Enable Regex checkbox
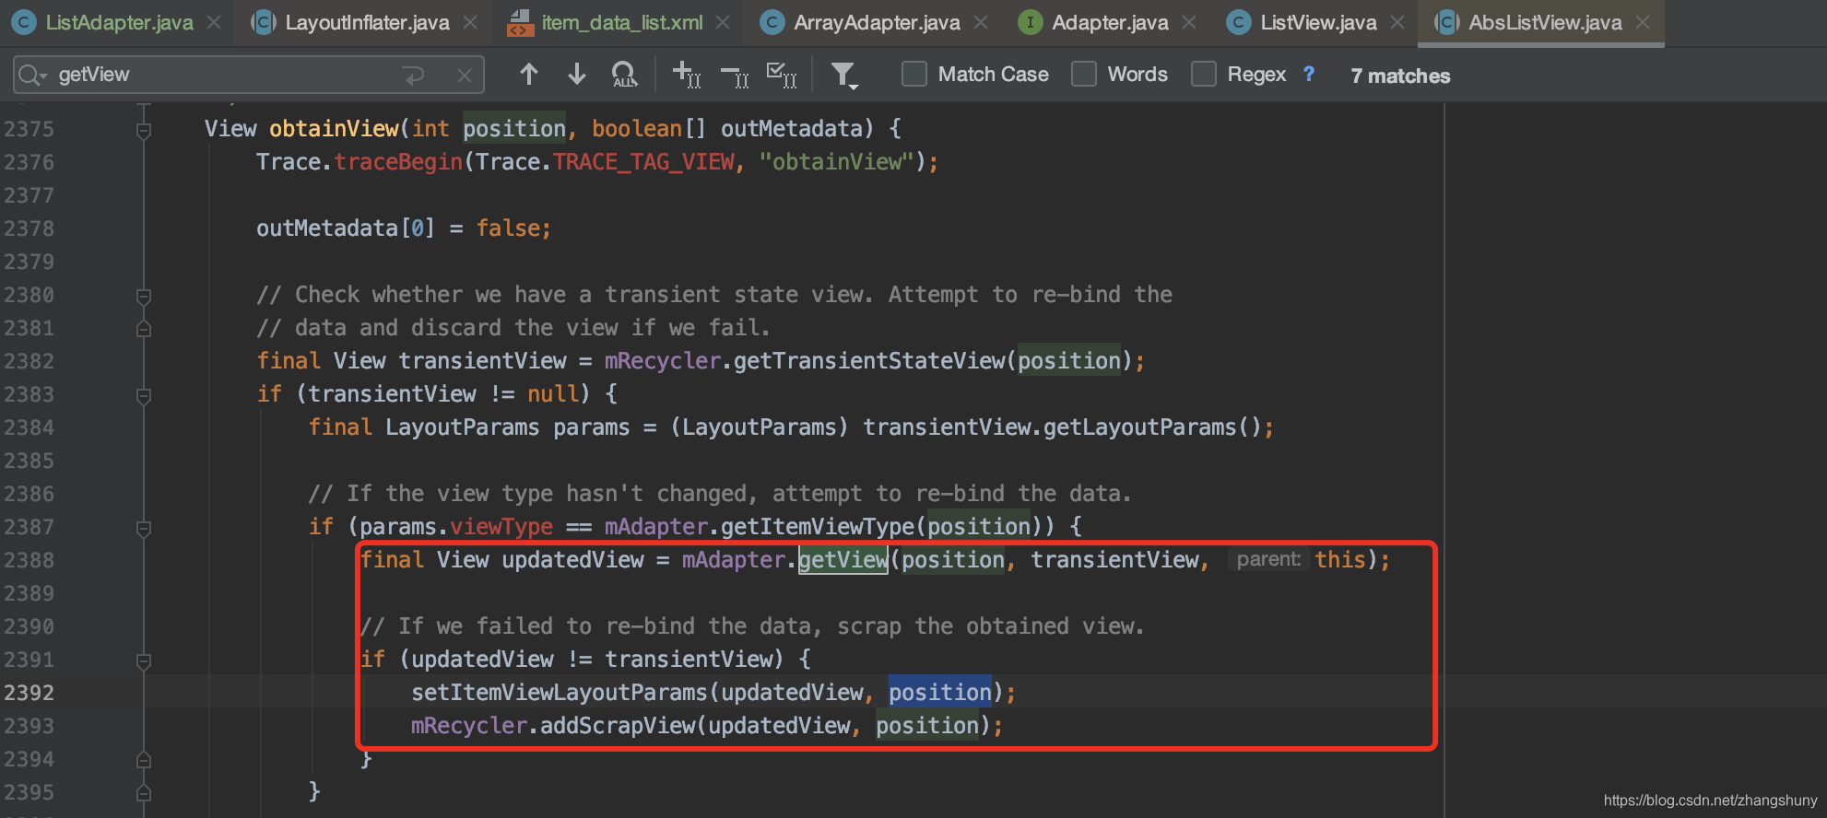 click(1204, 74)
